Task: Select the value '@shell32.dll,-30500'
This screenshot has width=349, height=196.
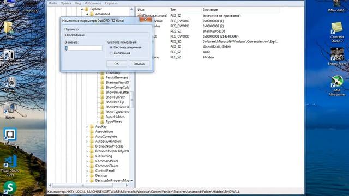Action: point(217,47)
